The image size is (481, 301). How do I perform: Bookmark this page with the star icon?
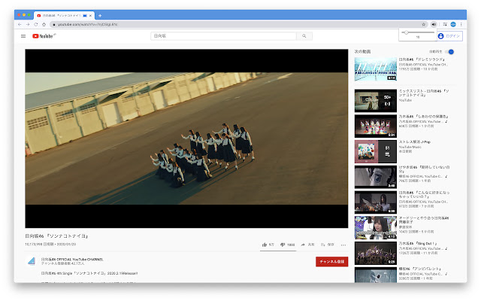[424, 24]
